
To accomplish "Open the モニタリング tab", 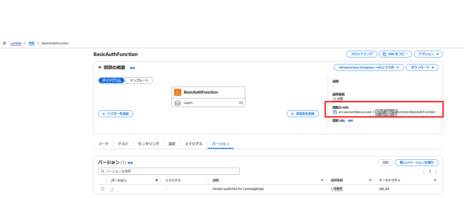I will click(148, 144).
